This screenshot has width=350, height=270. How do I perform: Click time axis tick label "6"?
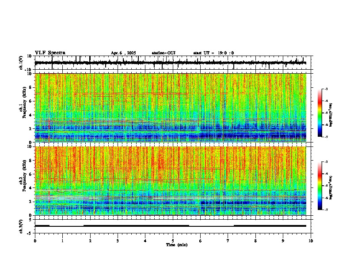tap(201, 241)
